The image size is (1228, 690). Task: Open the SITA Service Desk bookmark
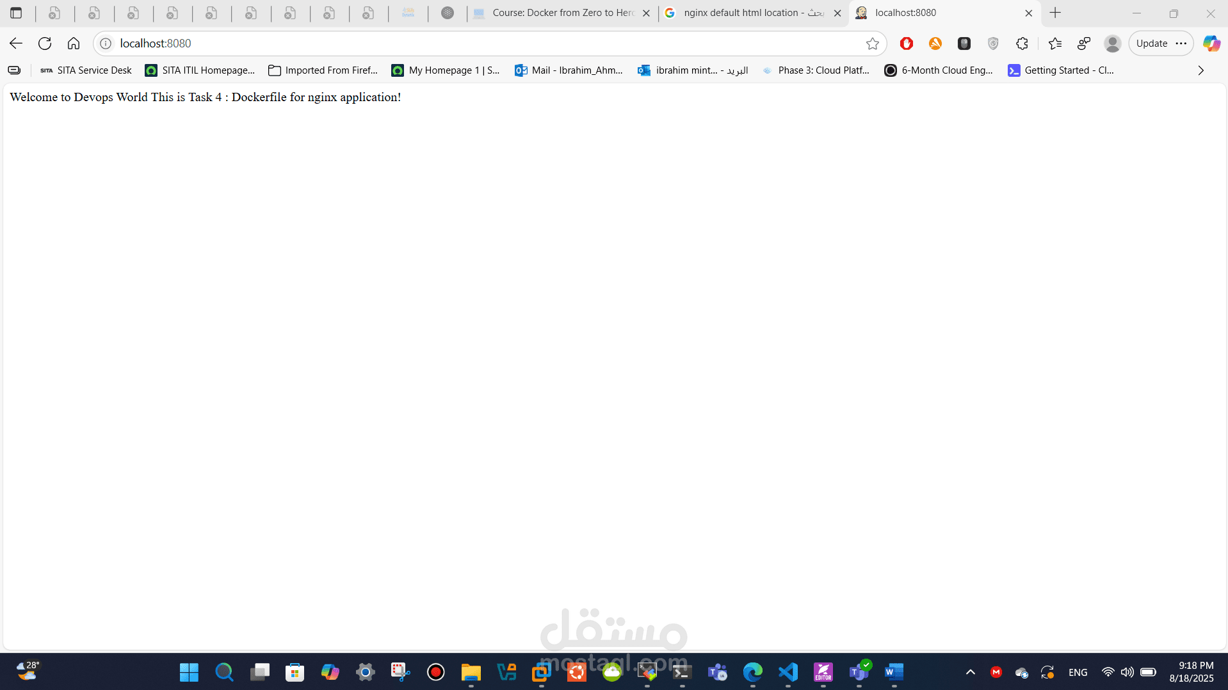click(x=86, y=70)
